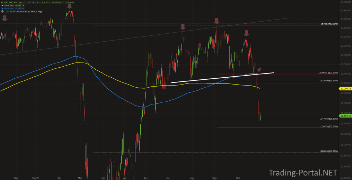Click the yellow SMA(200) legend color marker
Viewport: 352px width, 180px height.
click(x=2, y=5)
